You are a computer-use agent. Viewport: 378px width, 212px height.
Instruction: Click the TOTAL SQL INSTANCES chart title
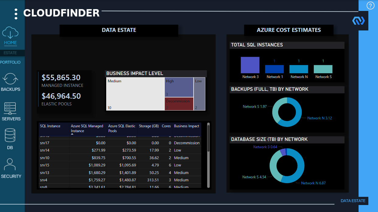[257, 45]
